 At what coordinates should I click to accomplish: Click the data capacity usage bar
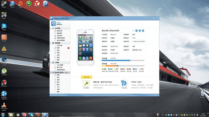(x=123, y=66)
